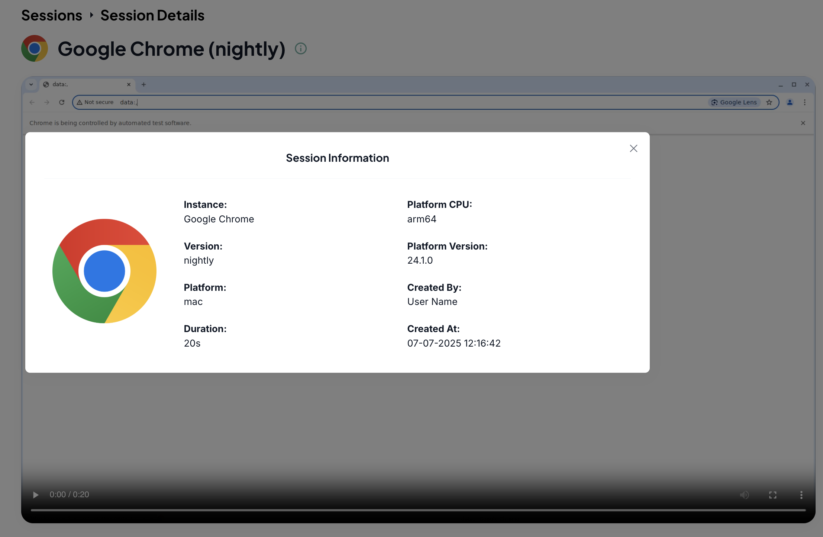Click the Not secure warning chip
Screen dimensions: 823x537
(x=95, y=102)
